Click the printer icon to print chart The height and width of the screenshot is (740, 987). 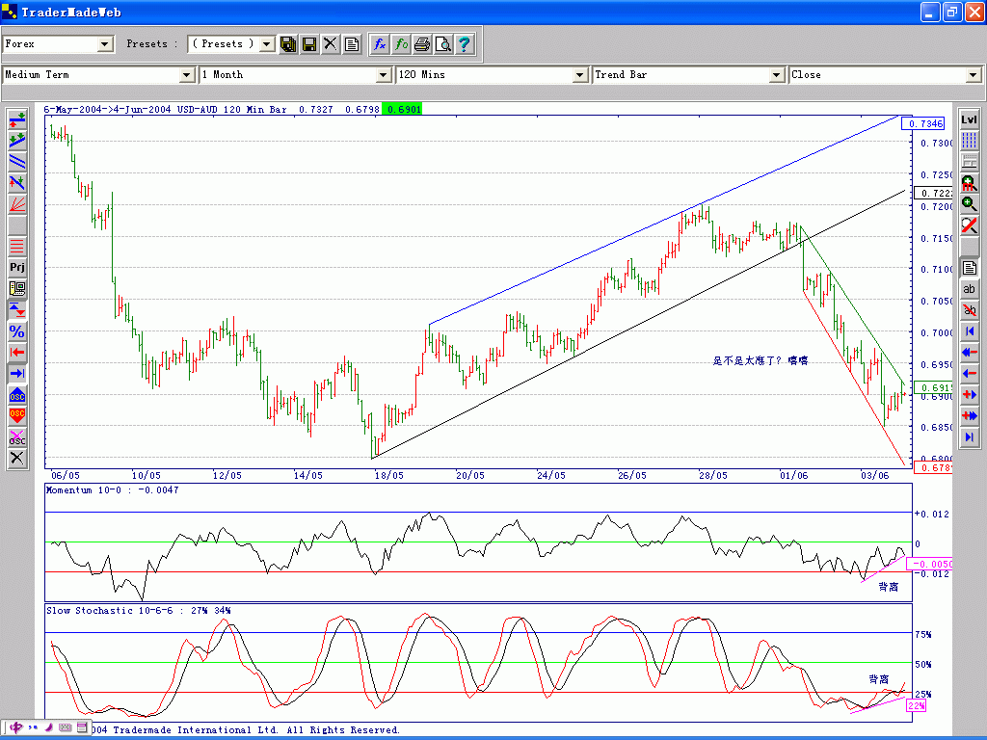(422, 44)
